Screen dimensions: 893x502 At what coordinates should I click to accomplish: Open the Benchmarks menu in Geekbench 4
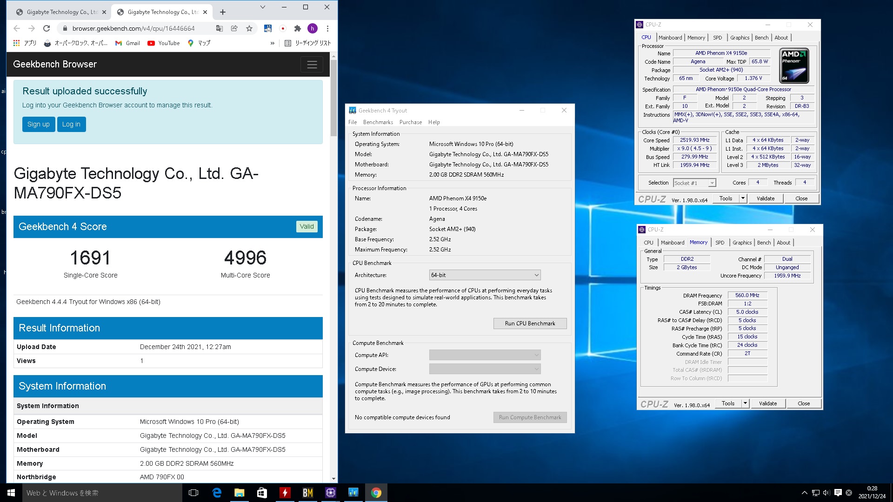click(x=378, y=122)
